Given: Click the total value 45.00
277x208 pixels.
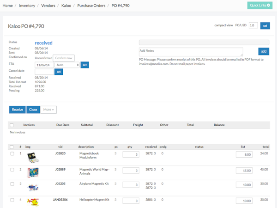Looking at the screenshot, I should coord(264,170).
